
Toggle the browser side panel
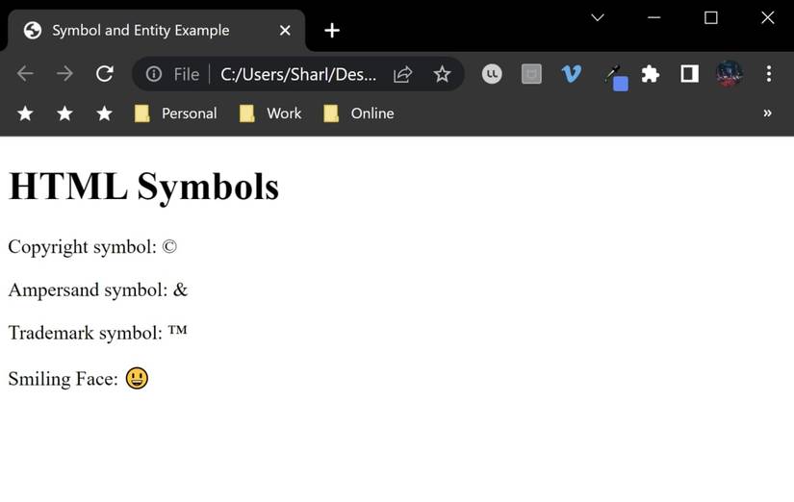coord(689,74)
